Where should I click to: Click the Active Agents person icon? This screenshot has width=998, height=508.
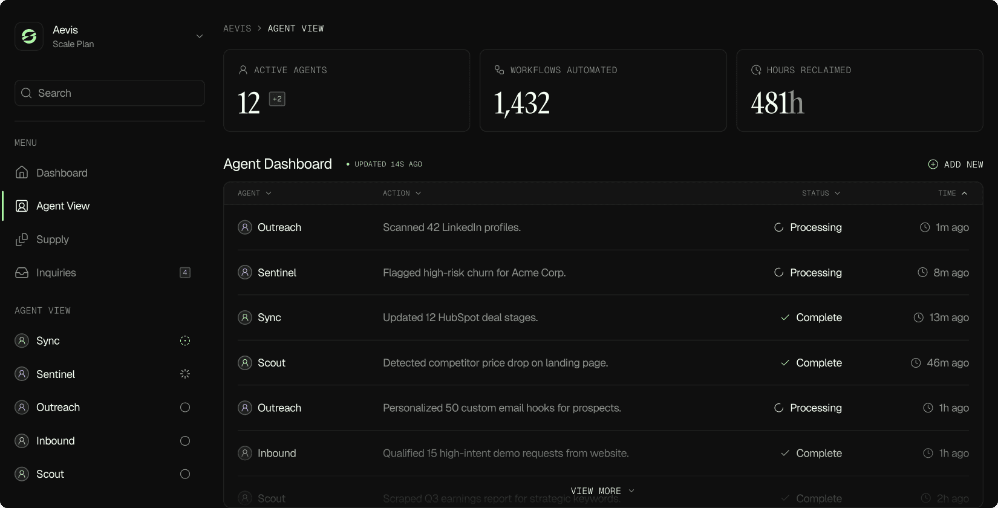coord(243,70)
